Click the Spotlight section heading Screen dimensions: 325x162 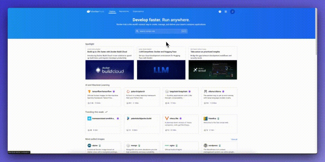[x=89, y=44]
